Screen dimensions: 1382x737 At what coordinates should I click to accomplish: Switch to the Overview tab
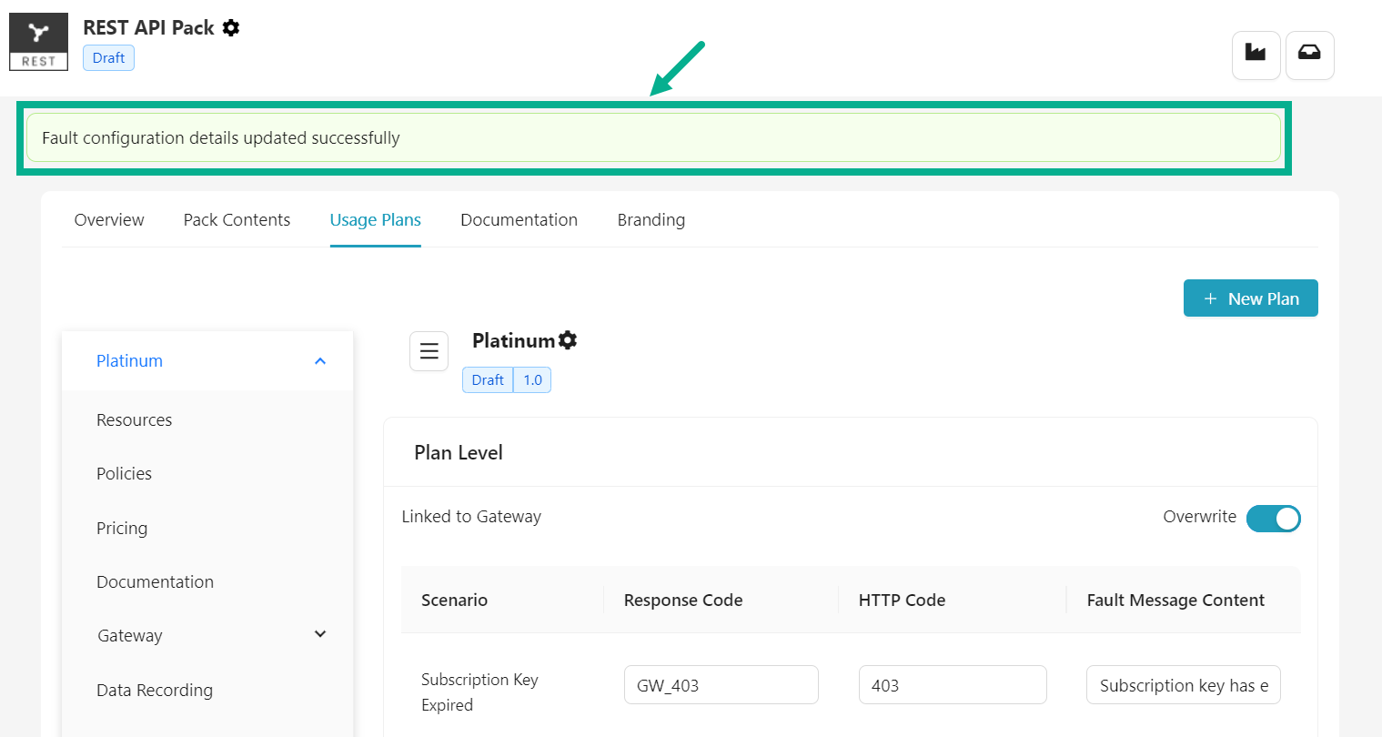click(109, 220)
